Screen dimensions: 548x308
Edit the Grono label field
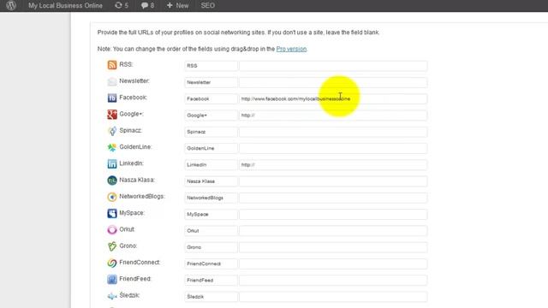coord(211,247)
